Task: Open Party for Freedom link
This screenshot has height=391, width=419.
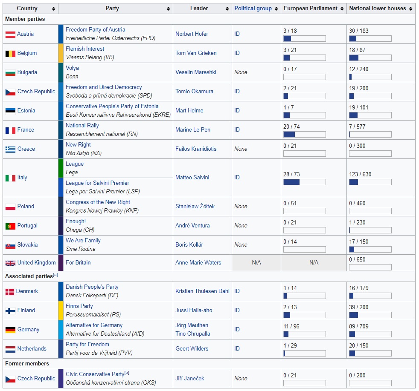Action: click(87, 344)
